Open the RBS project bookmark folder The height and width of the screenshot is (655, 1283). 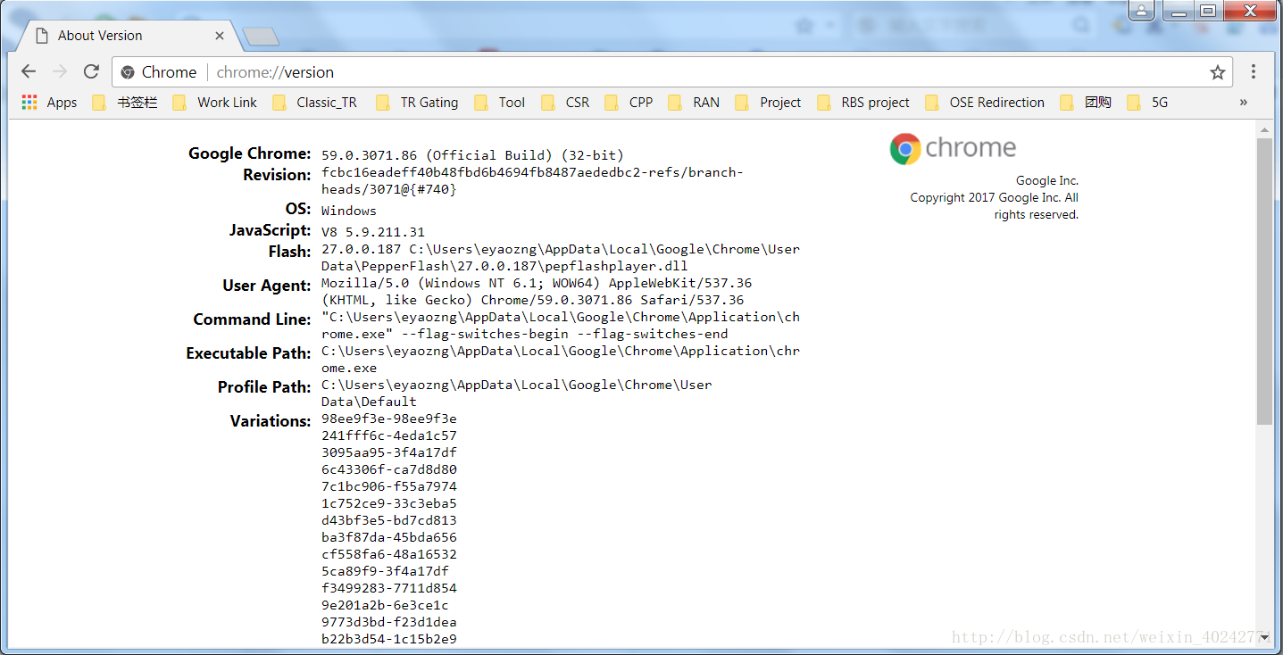(863, 103)
